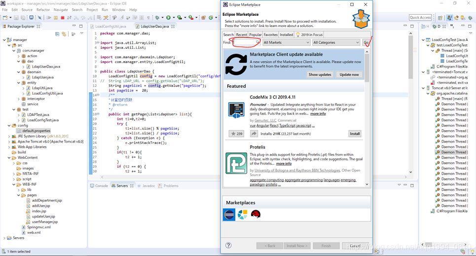The image size is (476, 256).
Task: Expand the JRE System Library node
Action: click(x=9, y=136)
